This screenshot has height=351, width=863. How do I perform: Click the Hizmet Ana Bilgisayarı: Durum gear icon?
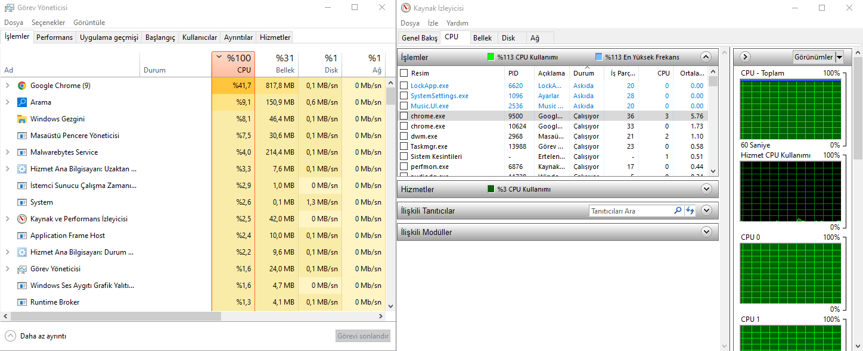pyautogui.click(x=22, y=252)
